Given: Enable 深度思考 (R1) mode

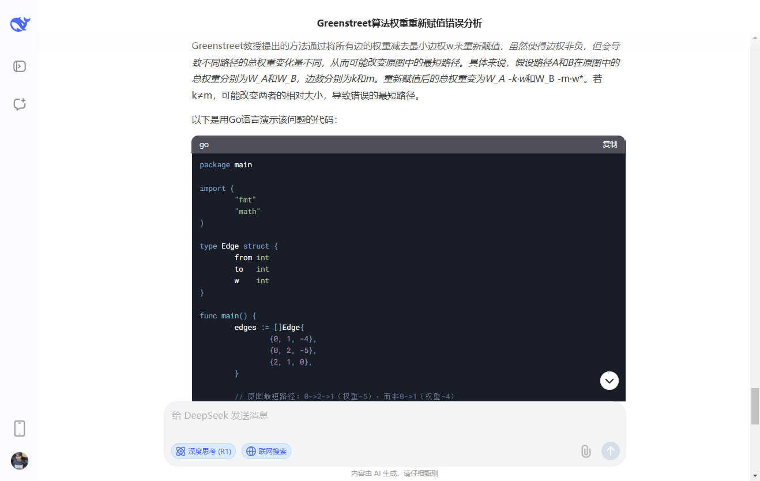Looking at the screenshot, I should (x=204, y=451).
